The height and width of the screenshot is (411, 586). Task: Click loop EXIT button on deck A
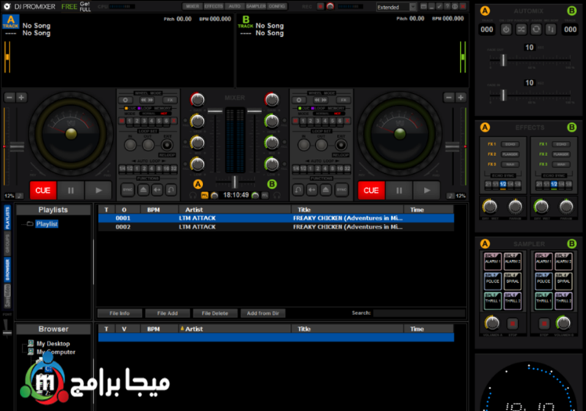point(167,145)
